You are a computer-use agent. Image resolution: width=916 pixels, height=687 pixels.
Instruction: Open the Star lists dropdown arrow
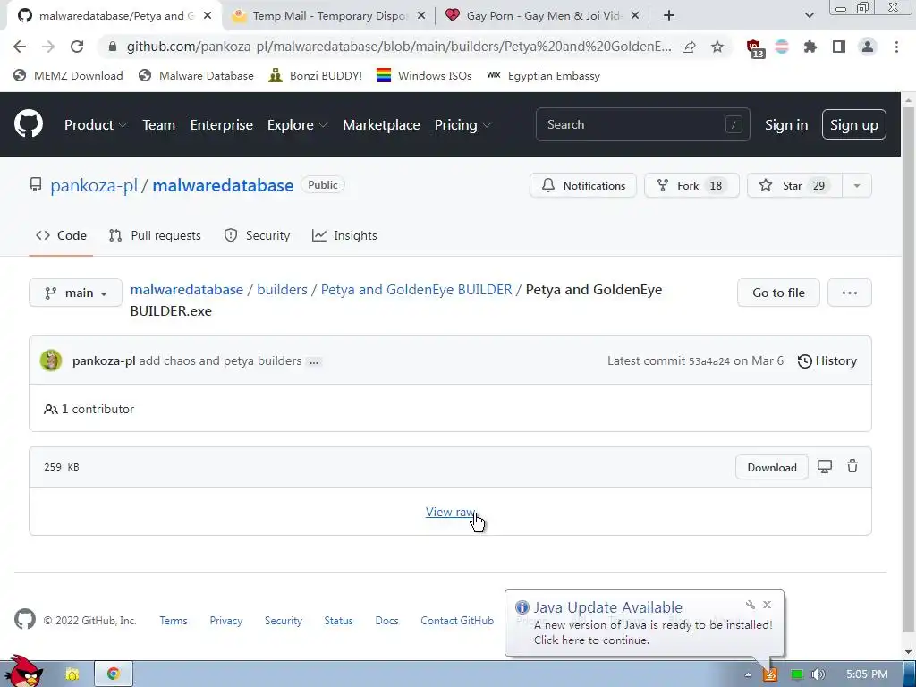point(856,186)
